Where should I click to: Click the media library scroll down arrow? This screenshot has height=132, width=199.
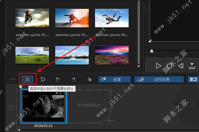[139, 66]
